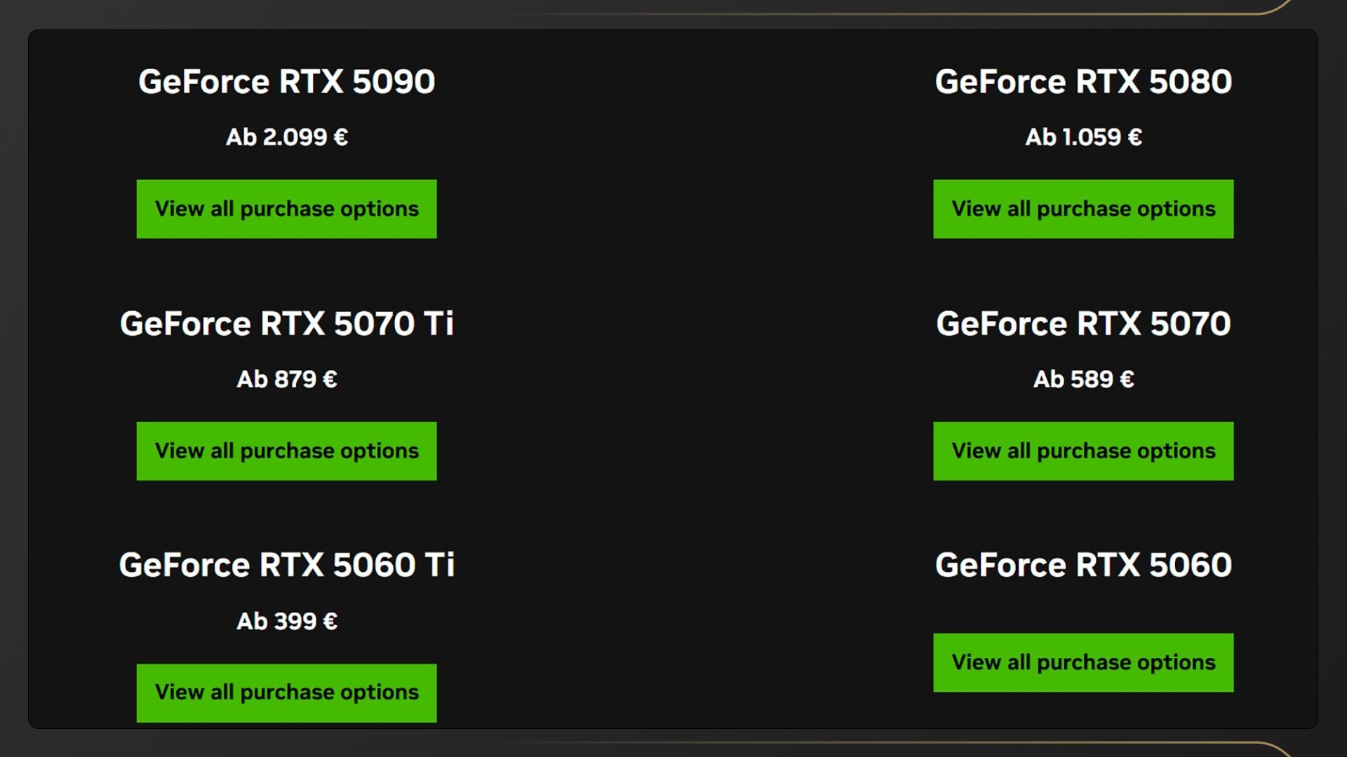The width and height of the screenshot is (1347, 757).
Task: Select the GeForce RTX 5060 title
Action: [x=1083, y=565]
